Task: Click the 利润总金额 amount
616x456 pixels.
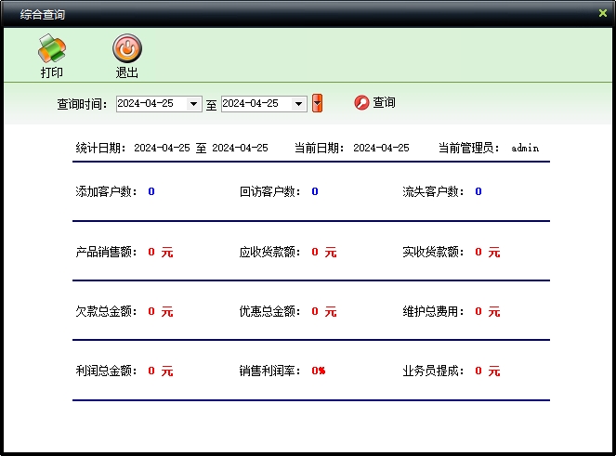Action: pos(160,371)
